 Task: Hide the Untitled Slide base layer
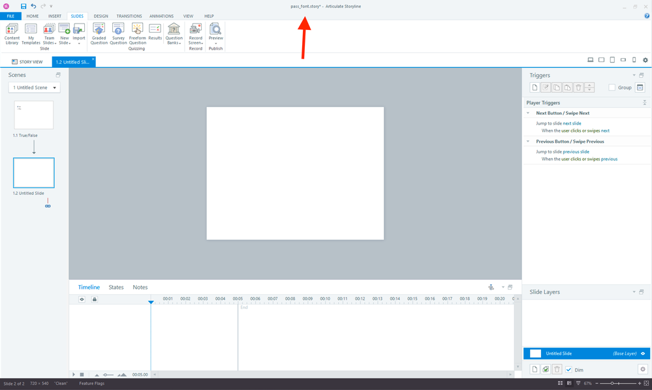tap(643, 353)
